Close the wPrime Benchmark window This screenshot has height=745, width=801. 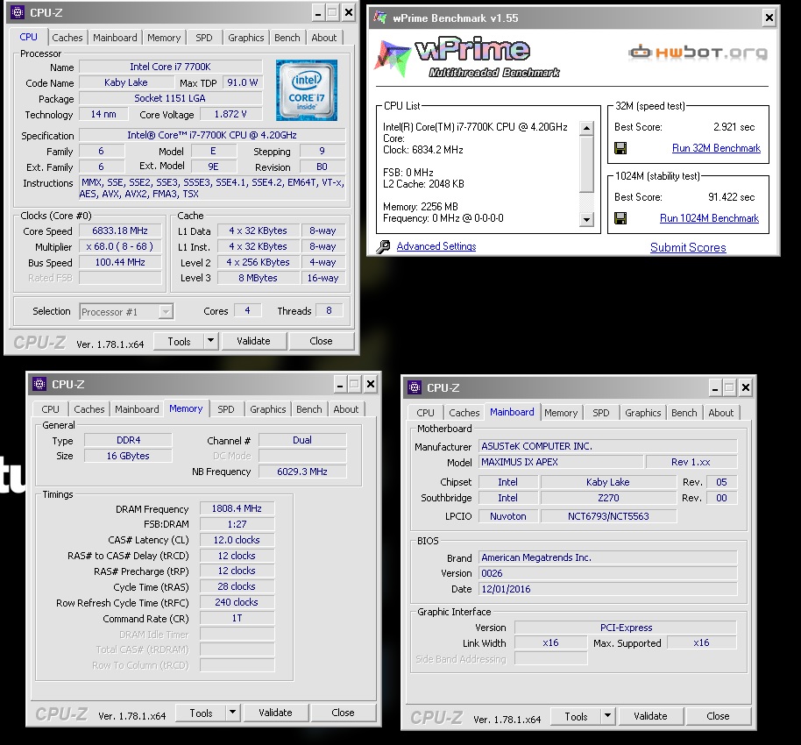tap(769, 18)
